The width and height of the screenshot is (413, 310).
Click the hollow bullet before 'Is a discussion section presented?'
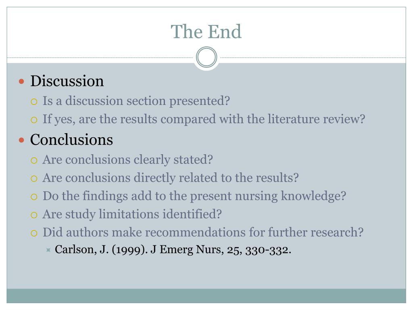[34, 102]
